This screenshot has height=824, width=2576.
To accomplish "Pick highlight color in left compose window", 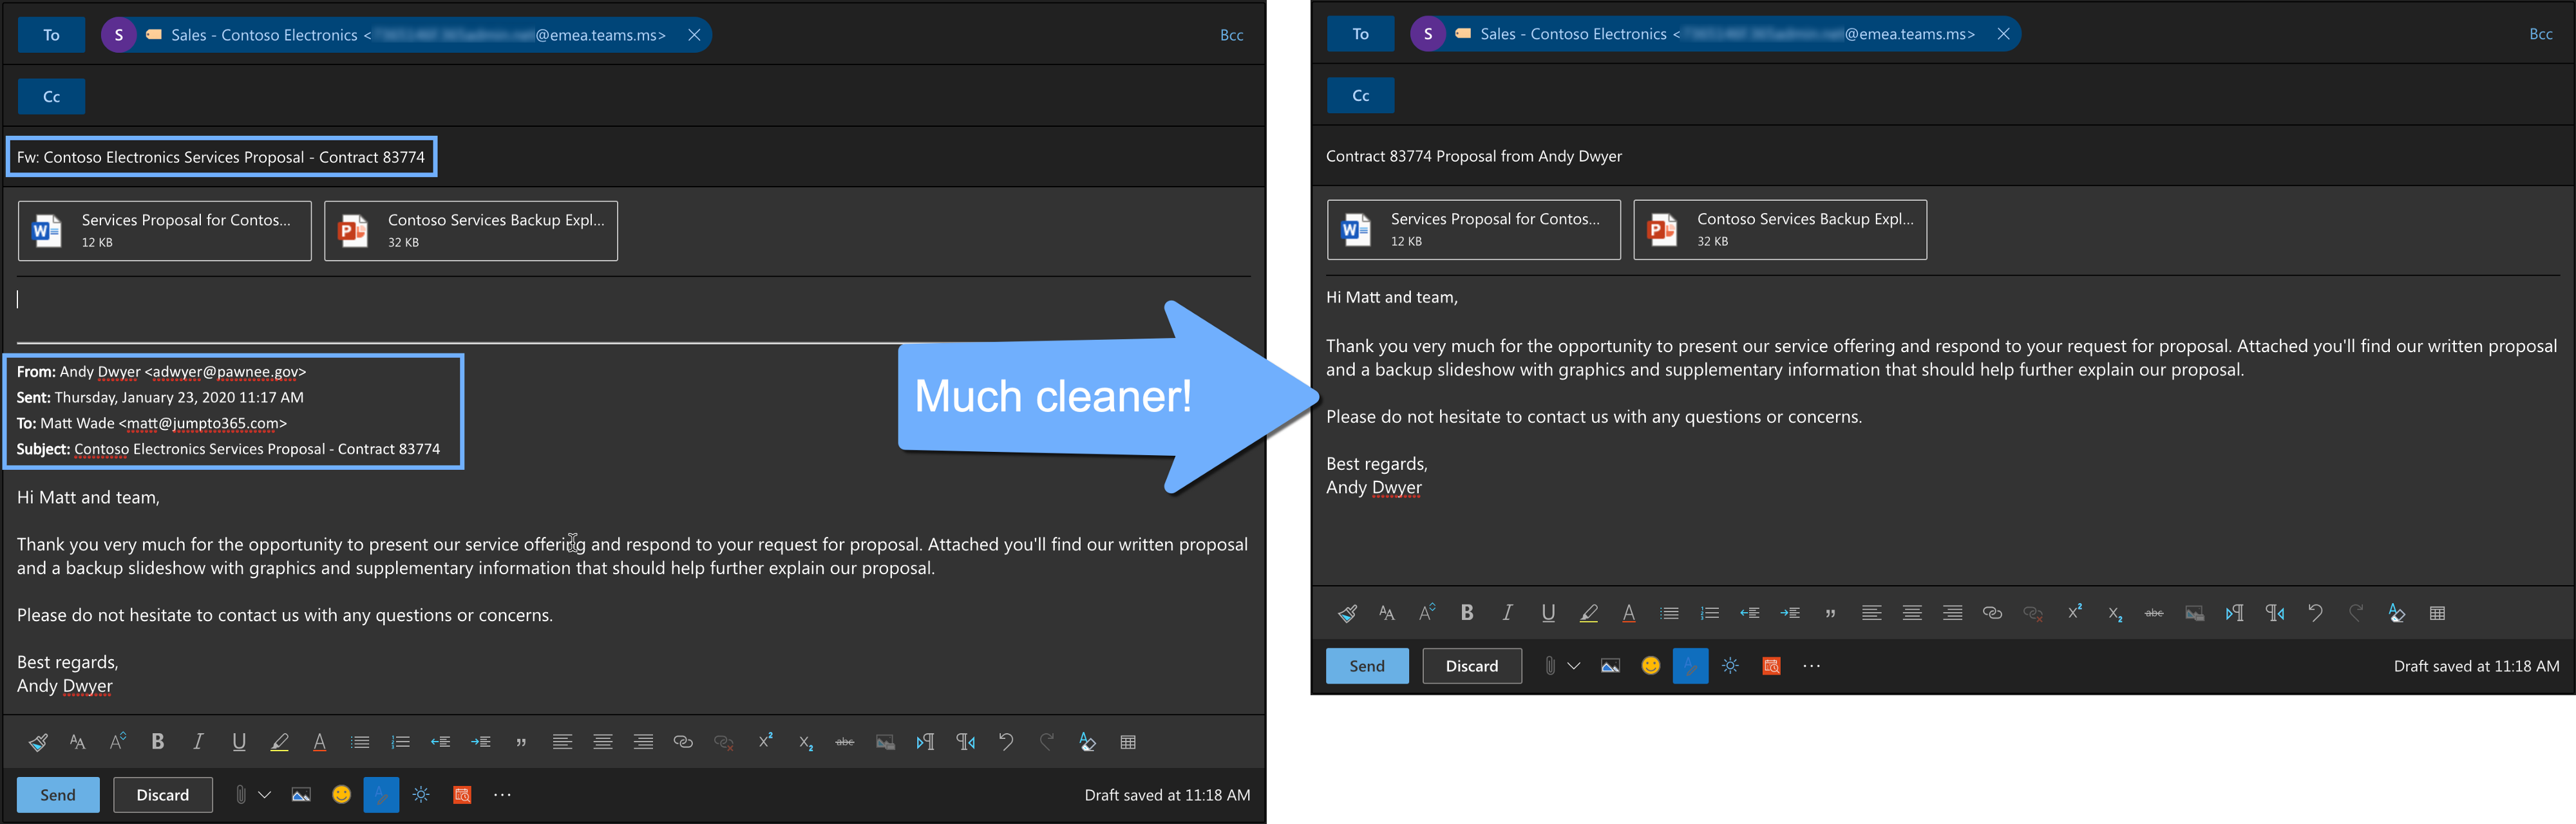I will click(x=279, y=742).
